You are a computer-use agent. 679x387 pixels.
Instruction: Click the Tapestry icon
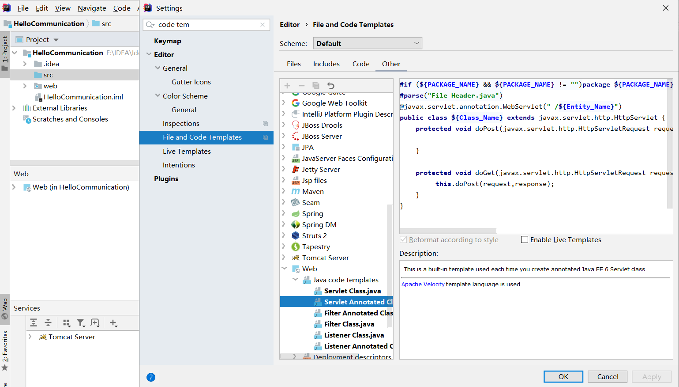point(296,247)
